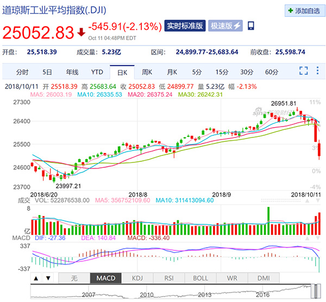Click the -545.91(-2.13%) change value
Viewport: 326px width, 302px height.
(125, 27)
